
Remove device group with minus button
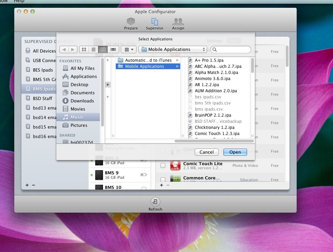click(x=34, y=185)
